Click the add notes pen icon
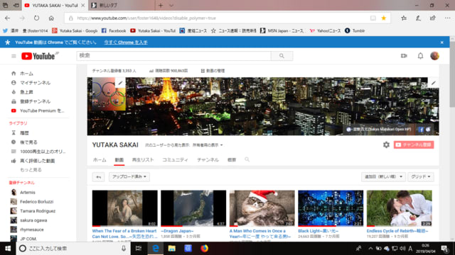This screenshot has width=455, height=255. coord(418,18)
